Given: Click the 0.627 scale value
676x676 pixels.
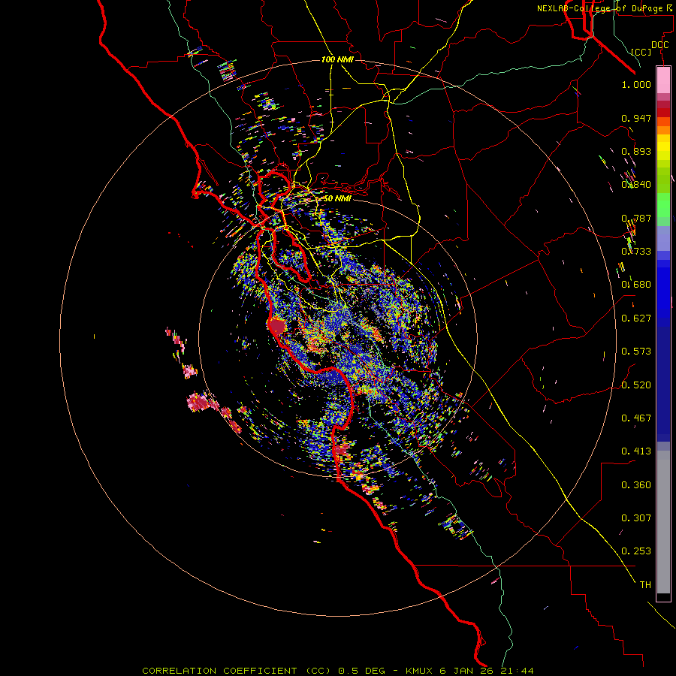Looking at the screenshot, I should [636, 318].
